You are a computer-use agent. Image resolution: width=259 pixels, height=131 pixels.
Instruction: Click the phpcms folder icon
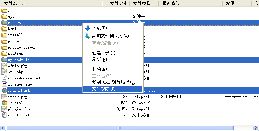click(4, 41)
